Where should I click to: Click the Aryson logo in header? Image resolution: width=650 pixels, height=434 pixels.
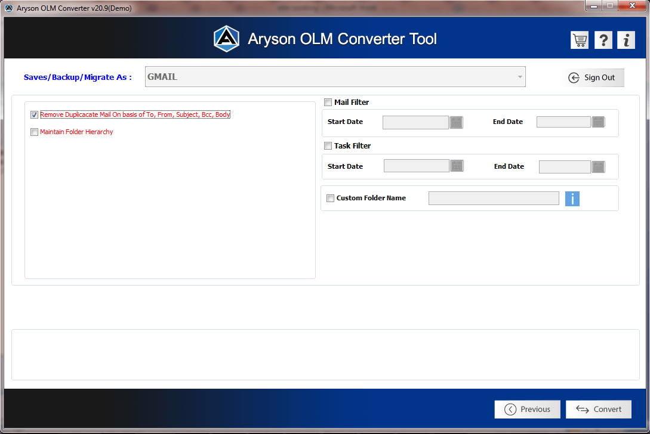[226, 39]
